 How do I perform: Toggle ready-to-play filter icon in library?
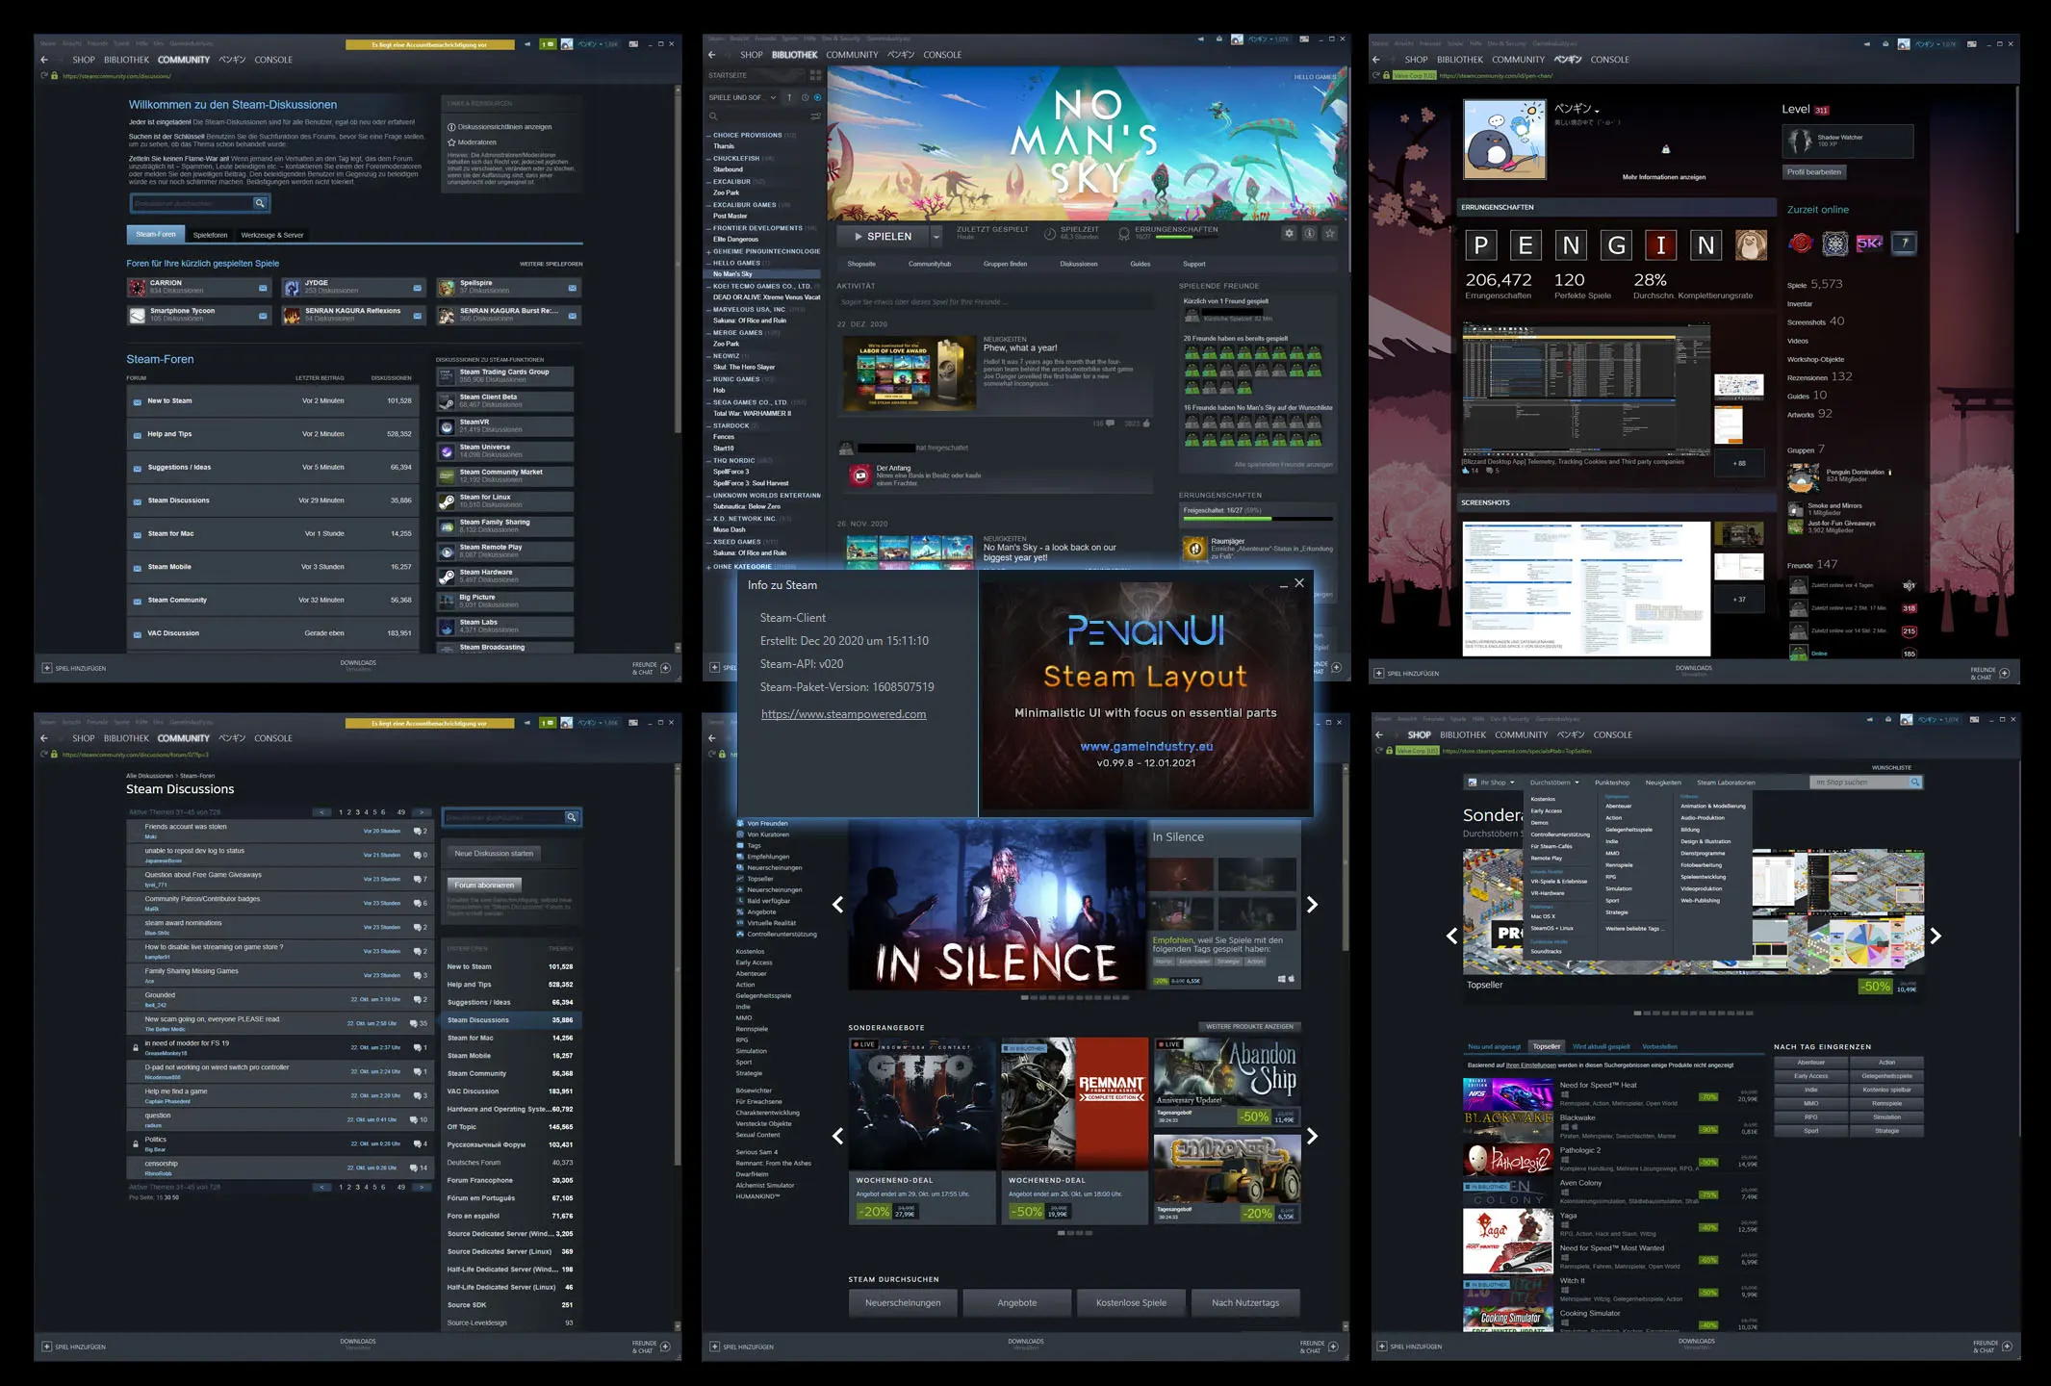click(817, 97)
